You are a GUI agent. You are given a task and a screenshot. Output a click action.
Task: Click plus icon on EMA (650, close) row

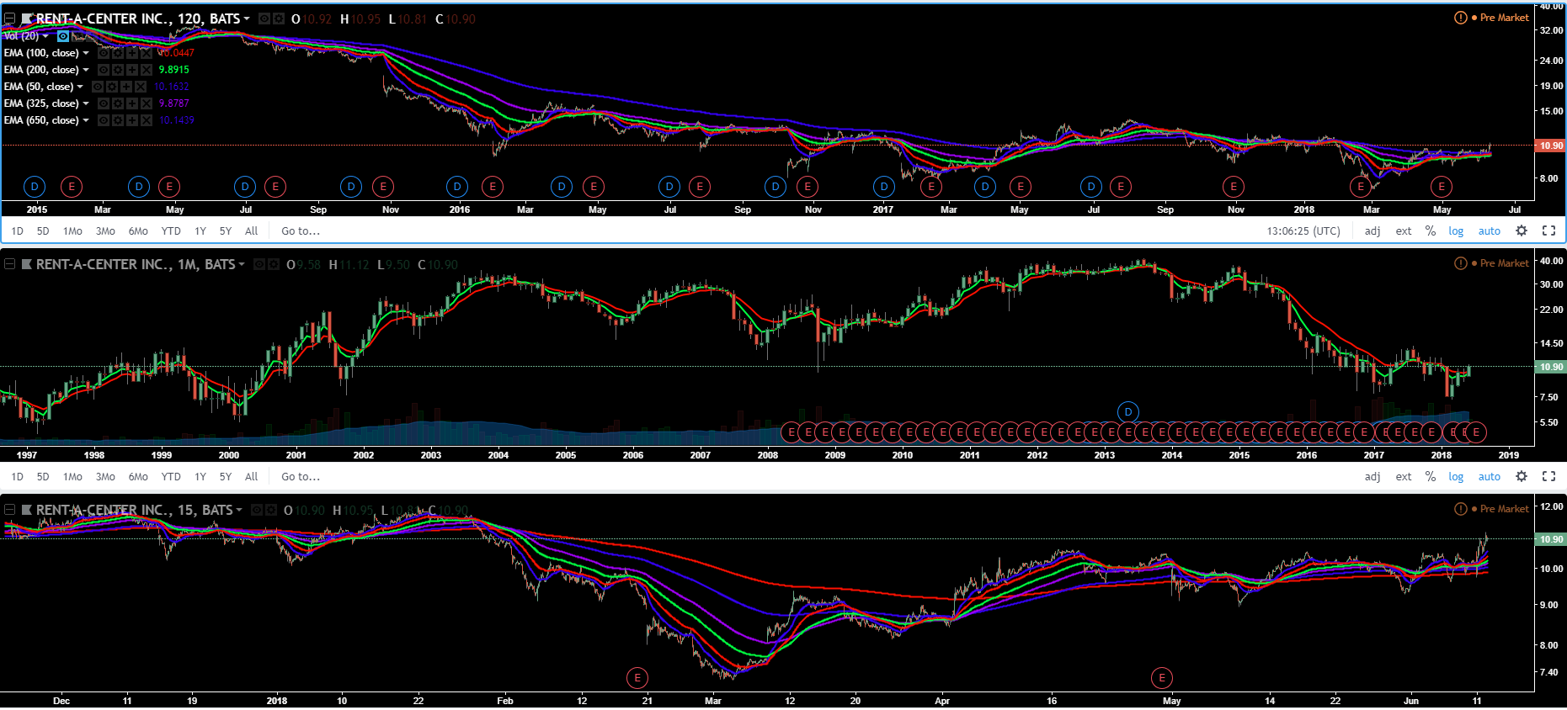pyautogui.click(x=132, y=120)
